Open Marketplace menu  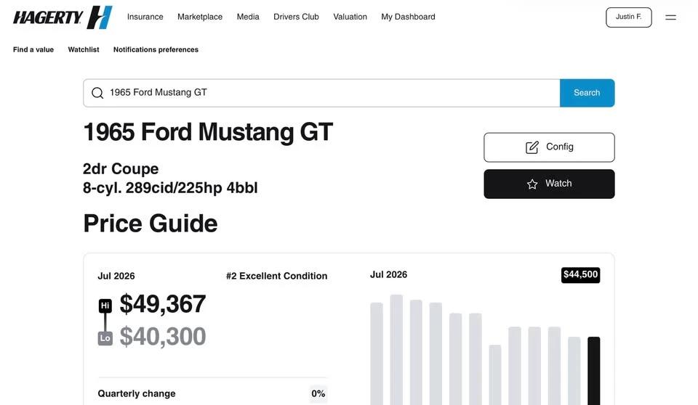200,17
